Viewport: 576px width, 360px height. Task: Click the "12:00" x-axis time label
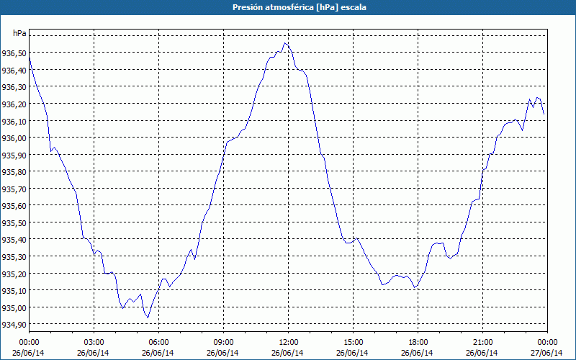pyautogui.click(x=289, y=343)
